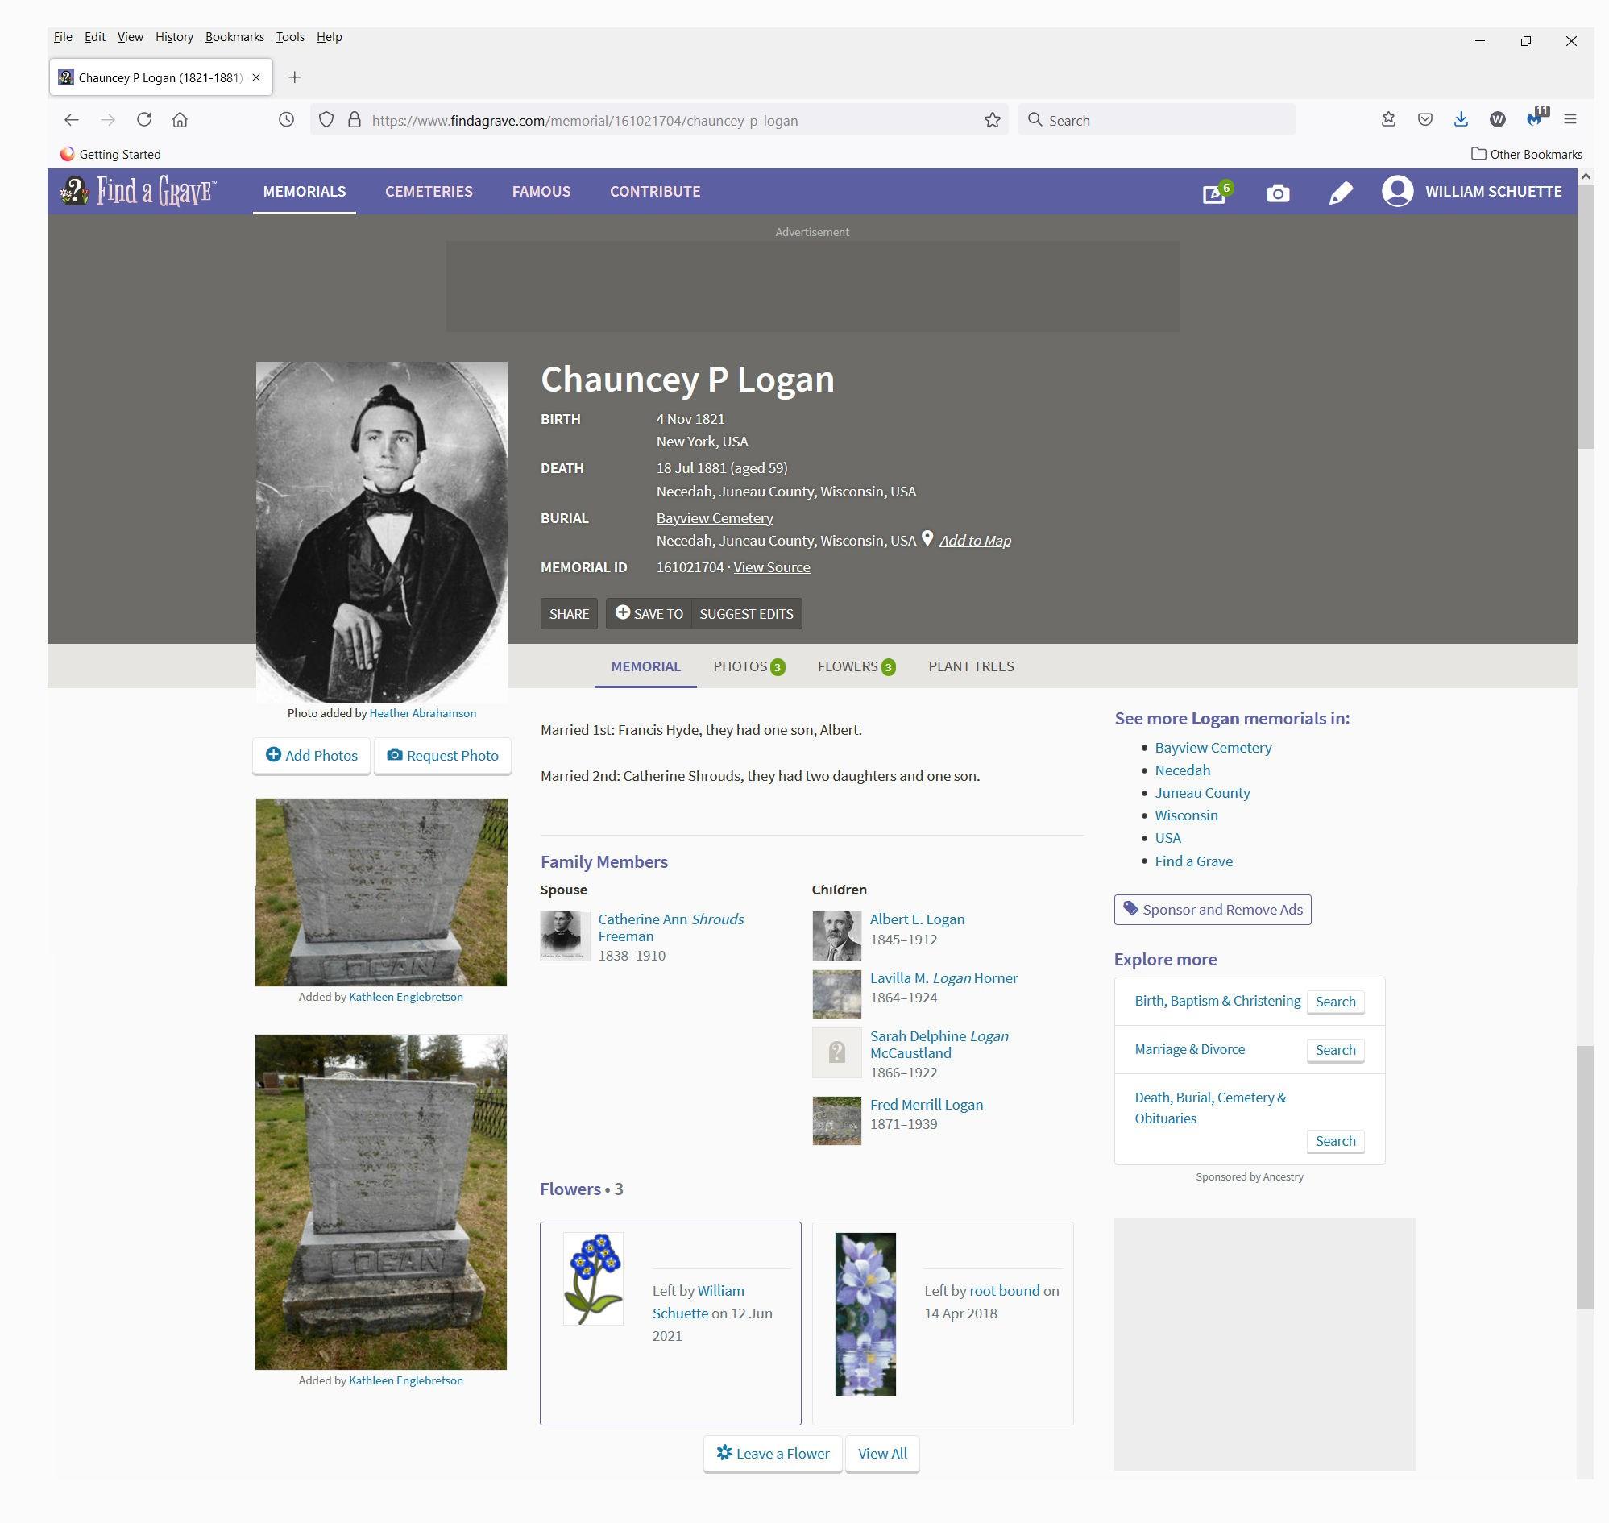
Task: Click the pencil edit icon in header
Action: (x=1340, y=193)
